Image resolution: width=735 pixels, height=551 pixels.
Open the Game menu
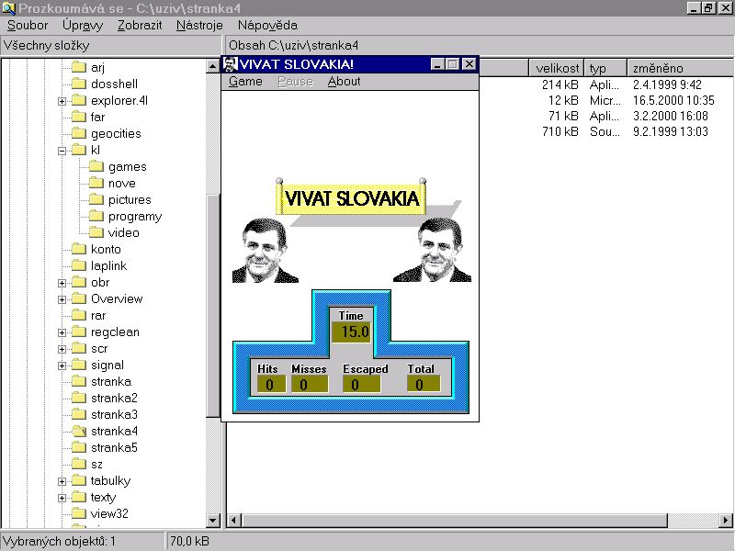[245, 81]
